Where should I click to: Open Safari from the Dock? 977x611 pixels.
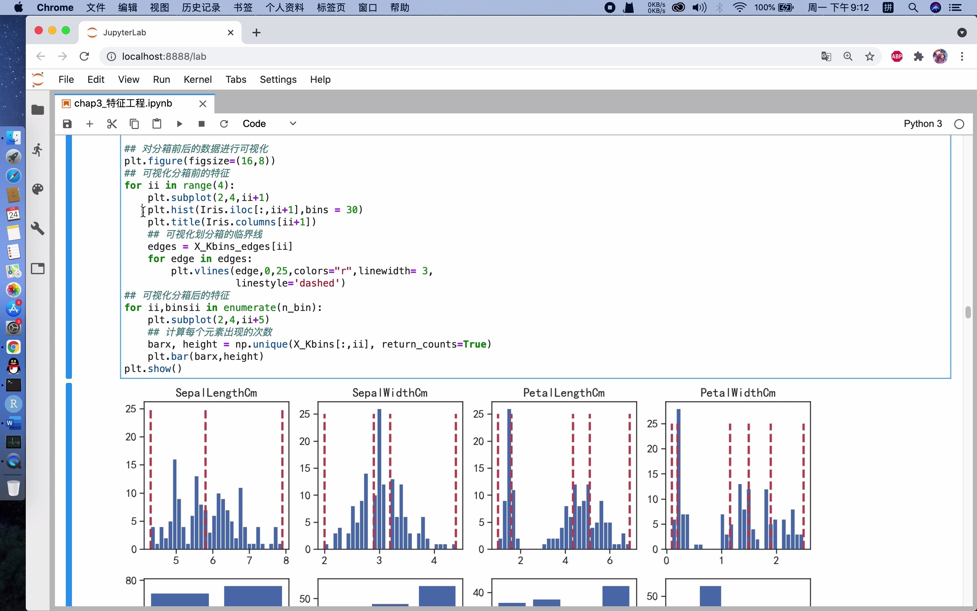pyautogui.click(x=13, y=176)
